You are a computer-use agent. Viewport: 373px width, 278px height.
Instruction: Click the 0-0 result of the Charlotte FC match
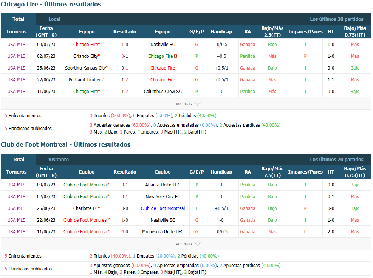tap(125, 208)
